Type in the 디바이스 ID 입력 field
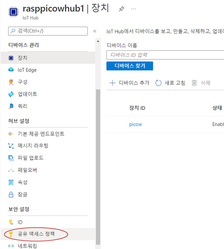 pos(165,55)
